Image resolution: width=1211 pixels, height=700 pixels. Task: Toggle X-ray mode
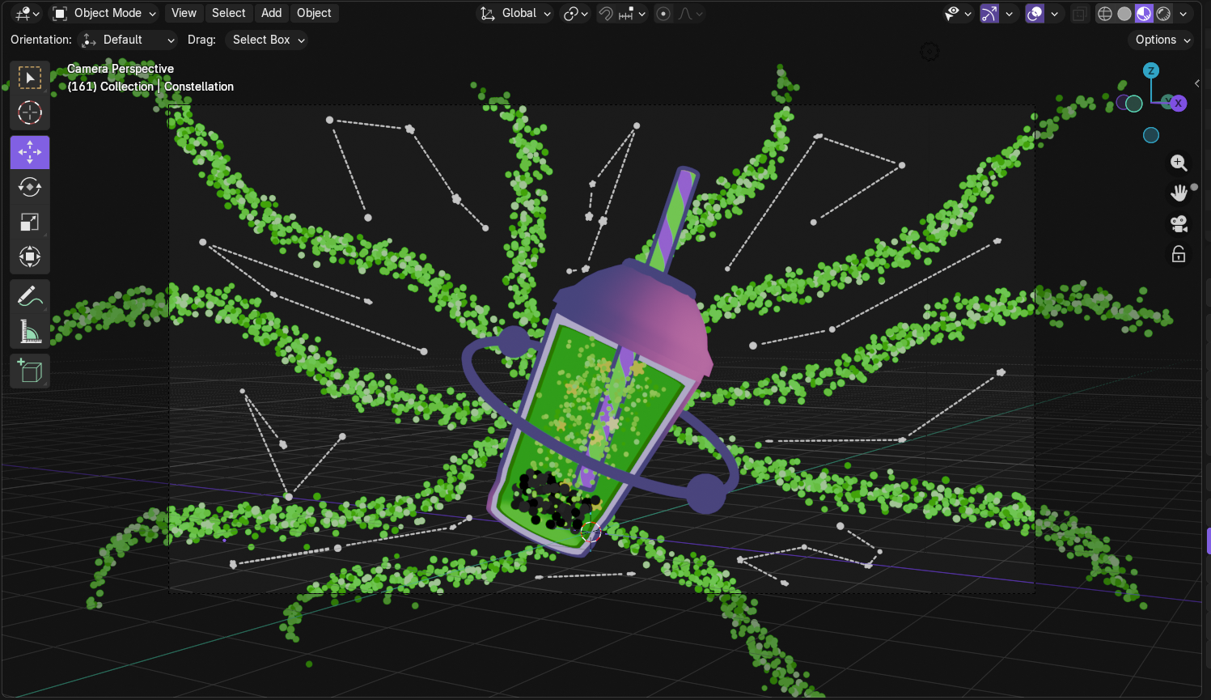pos(1079,13)
